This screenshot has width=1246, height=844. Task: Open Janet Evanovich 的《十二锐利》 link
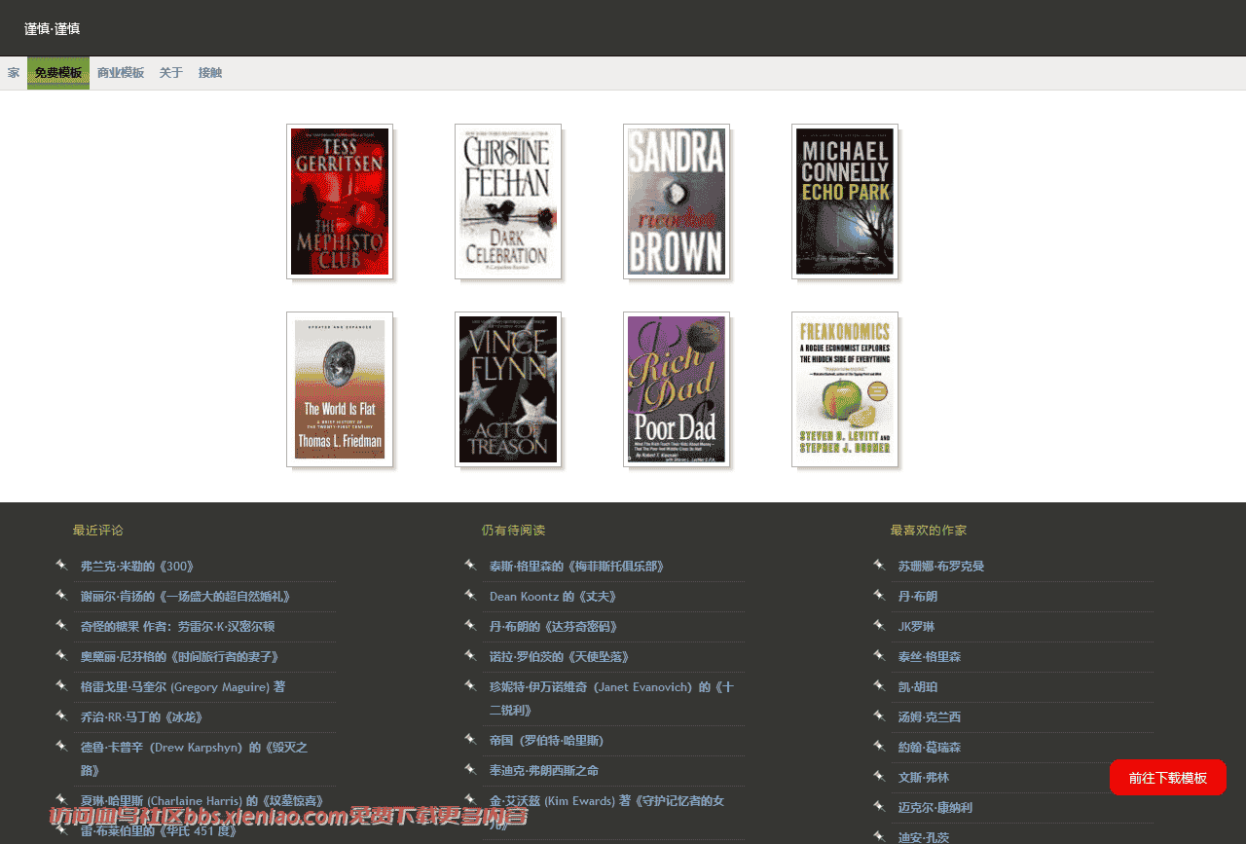pos(611,698)
